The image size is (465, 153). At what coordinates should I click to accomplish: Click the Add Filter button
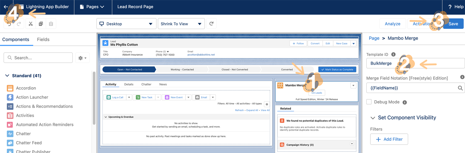389,139
